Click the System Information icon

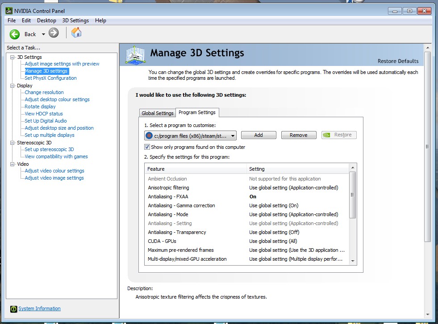13,309
